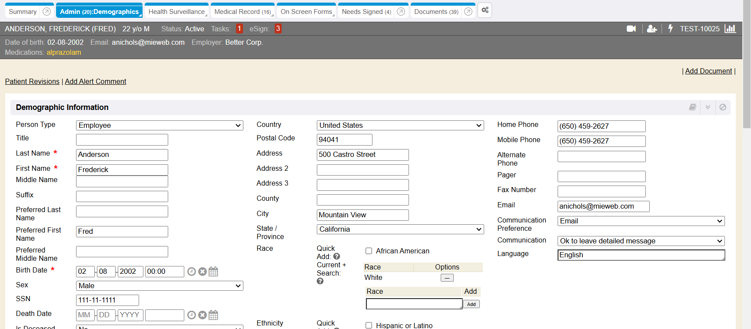Open the tab settings gears icon
Image resolution: width=751 pixels, height=329 pixels.
(x=485, y=10)
